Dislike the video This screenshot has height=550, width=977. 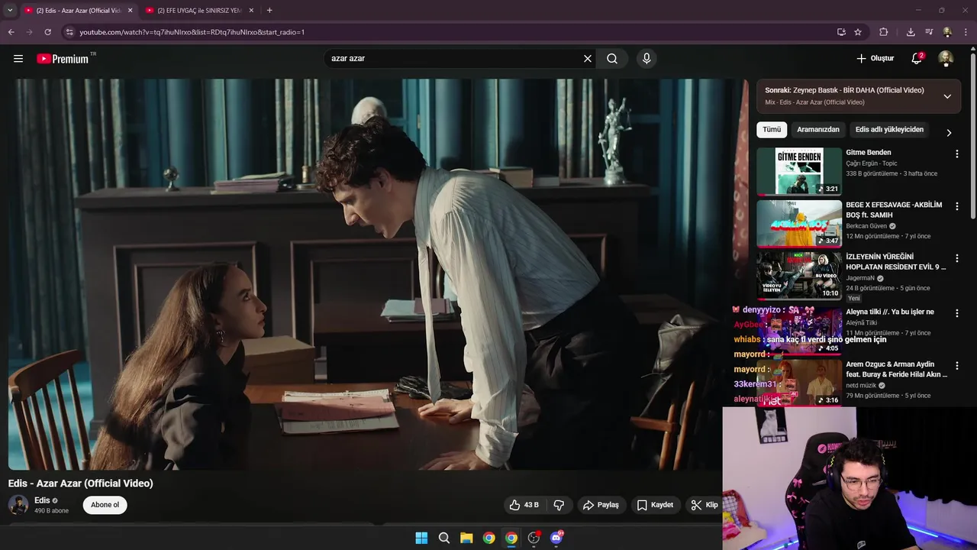(559, 505)
